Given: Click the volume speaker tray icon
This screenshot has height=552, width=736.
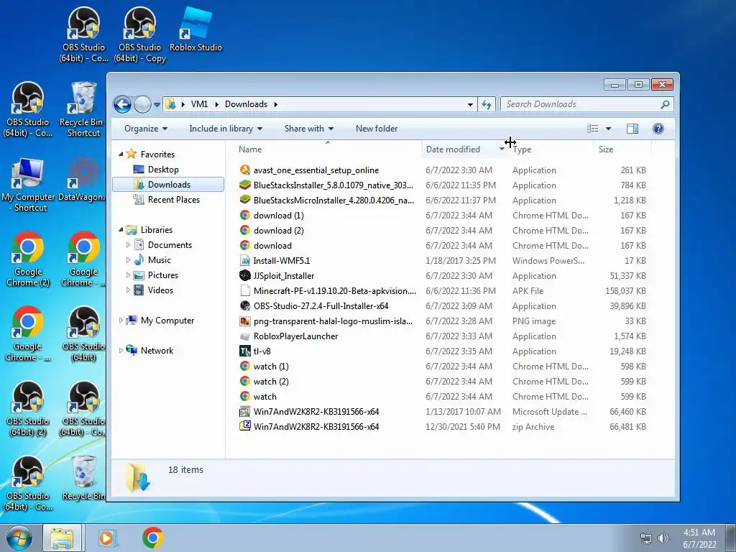Looking at the screenshot, I should click(663, 538).
